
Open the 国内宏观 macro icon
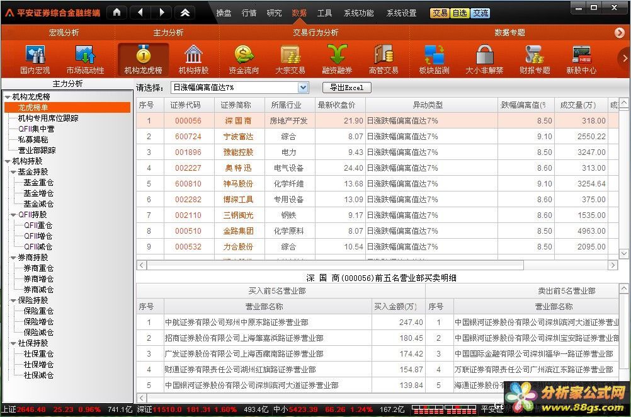click(35, 60)
